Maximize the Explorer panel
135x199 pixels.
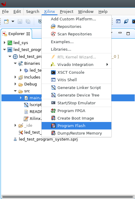pyautogui.click(x=128, y=34)
